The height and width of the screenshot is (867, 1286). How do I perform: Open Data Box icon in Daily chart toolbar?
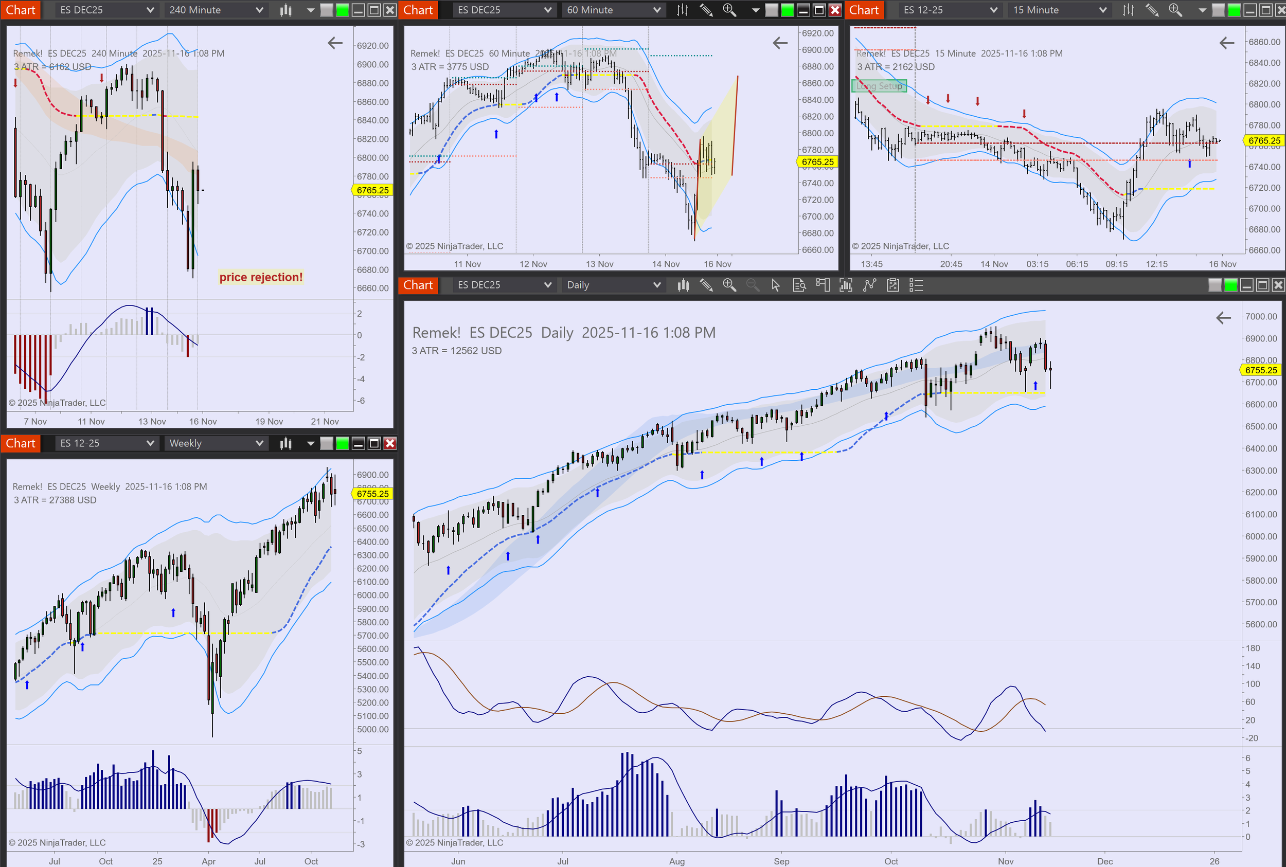click(799, 285)
